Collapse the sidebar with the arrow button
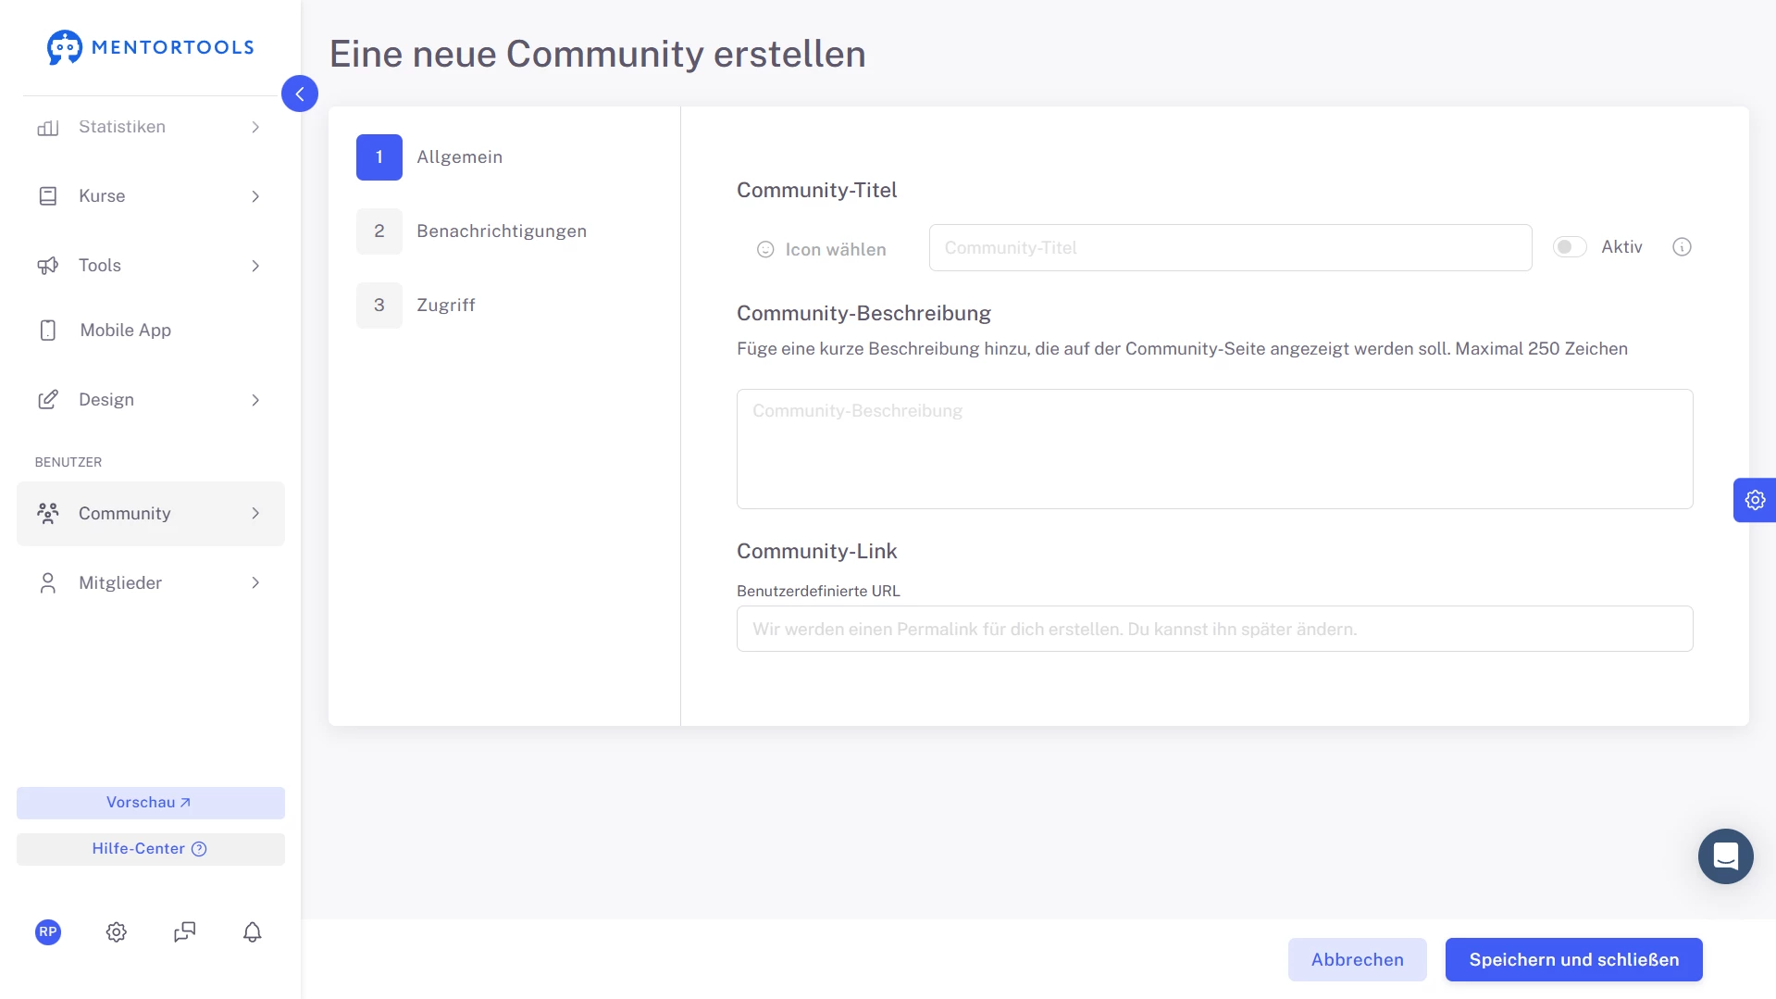The image size is (1776, 999). [x=299, y=94]
